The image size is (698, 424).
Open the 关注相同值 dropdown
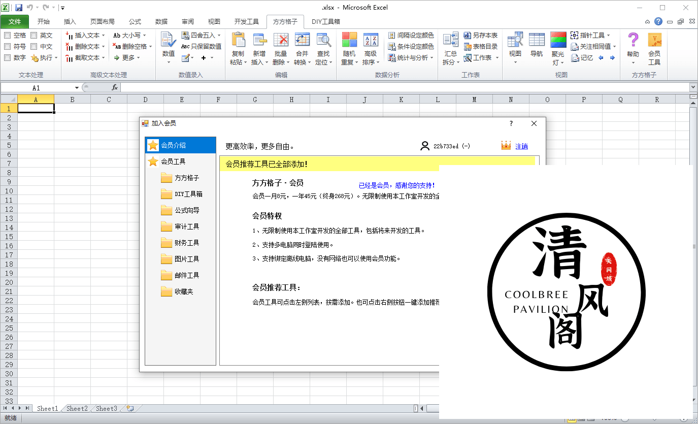(593, 46)
